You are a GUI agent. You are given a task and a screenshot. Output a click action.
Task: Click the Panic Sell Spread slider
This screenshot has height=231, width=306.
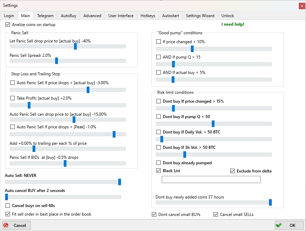pos(68,61)
